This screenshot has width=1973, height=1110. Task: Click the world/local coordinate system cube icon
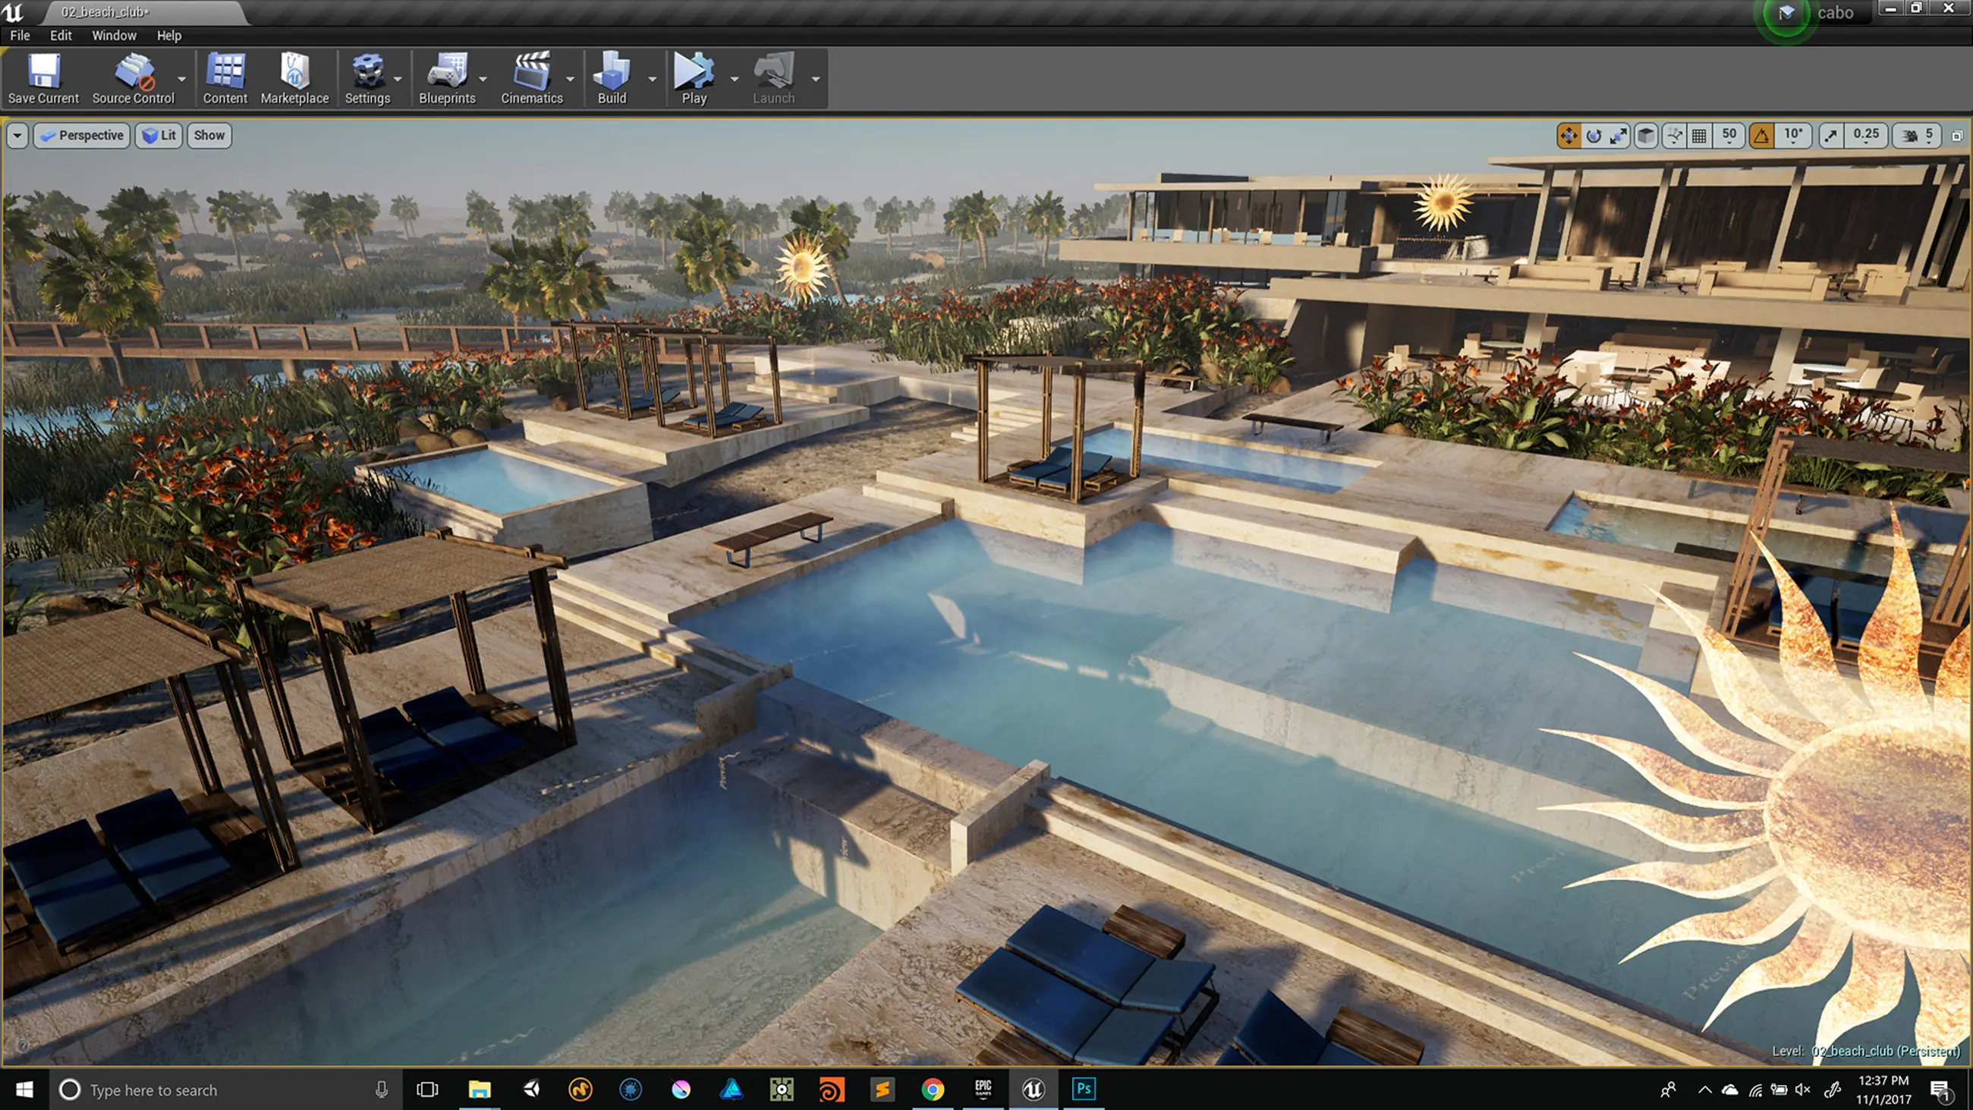tap(1646, 136)
